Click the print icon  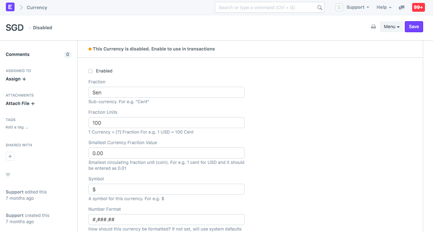pos(373,27)
